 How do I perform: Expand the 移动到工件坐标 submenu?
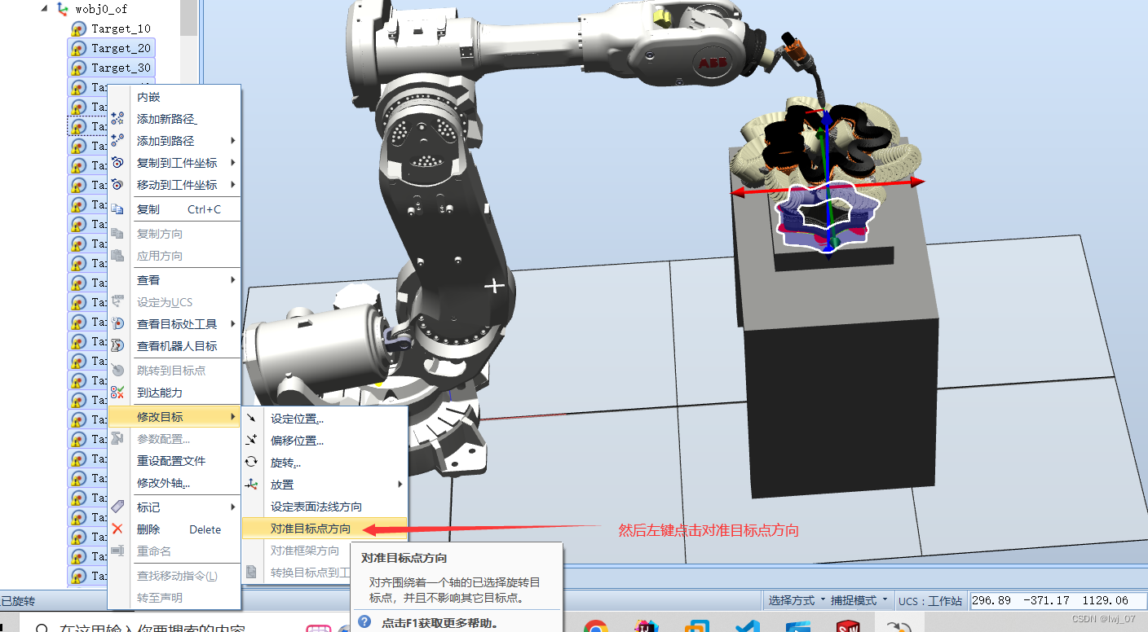tap(233, 185)
